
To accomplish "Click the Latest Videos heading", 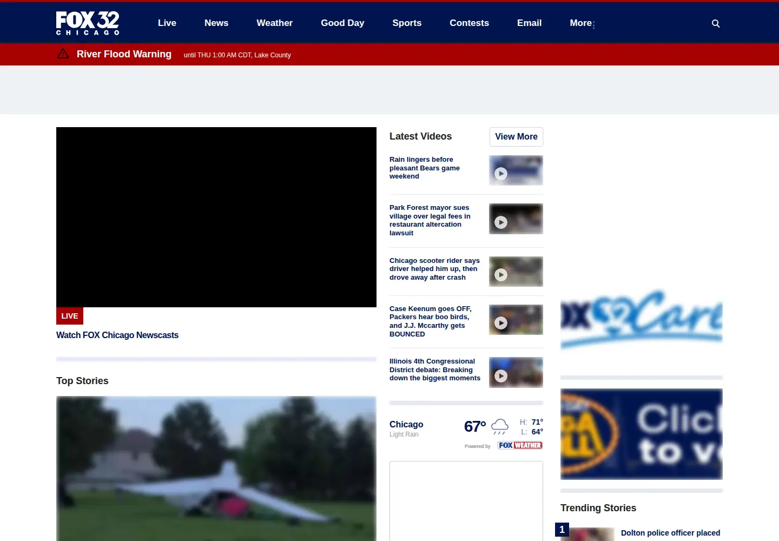I will pos(420,136).
